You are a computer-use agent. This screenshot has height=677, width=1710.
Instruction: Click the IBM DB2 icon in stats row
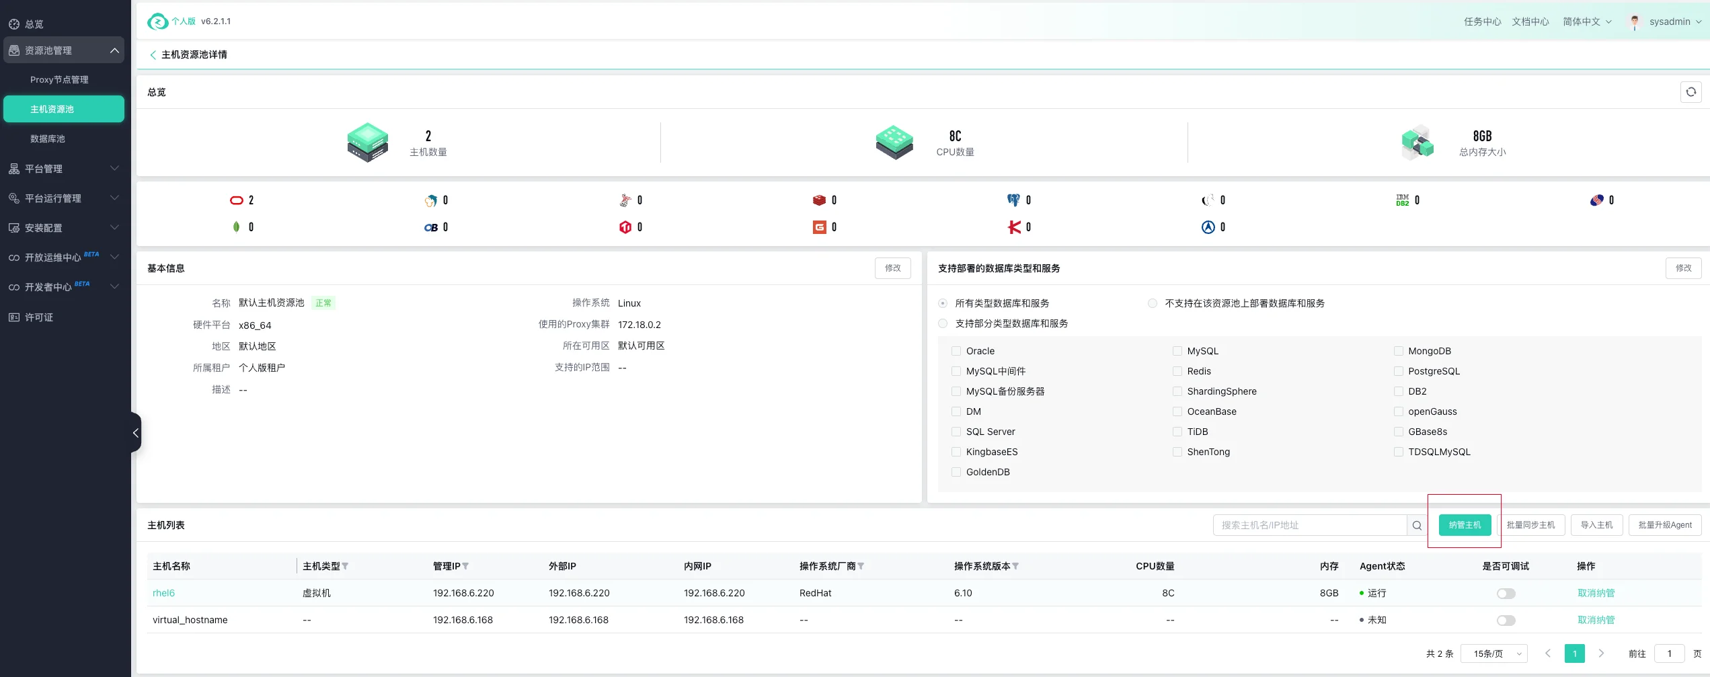(x=1402, y=200)
